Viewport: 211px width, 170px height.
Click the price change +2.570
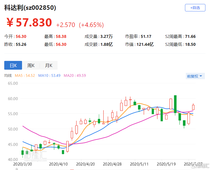pyautogui.click(x=66, y=25)
